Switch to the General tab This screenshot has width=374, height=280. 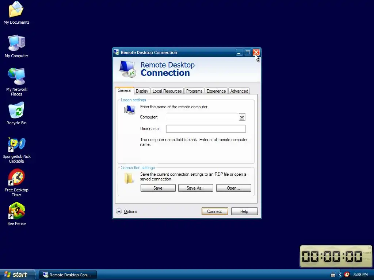[125, 90]
